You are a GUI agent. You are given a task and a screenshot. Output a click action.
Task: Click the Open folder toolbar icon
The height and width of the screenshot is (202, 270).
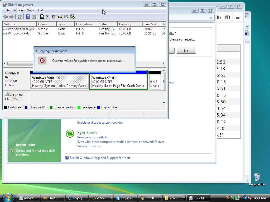(60, 17)
